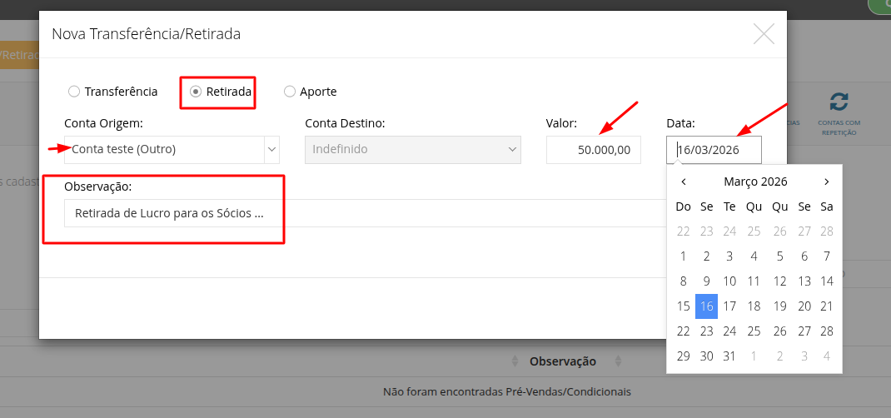Viewport: 891px width, 418px height.
Task: Select the Aporte radio option
Action: tap(290, 92)
